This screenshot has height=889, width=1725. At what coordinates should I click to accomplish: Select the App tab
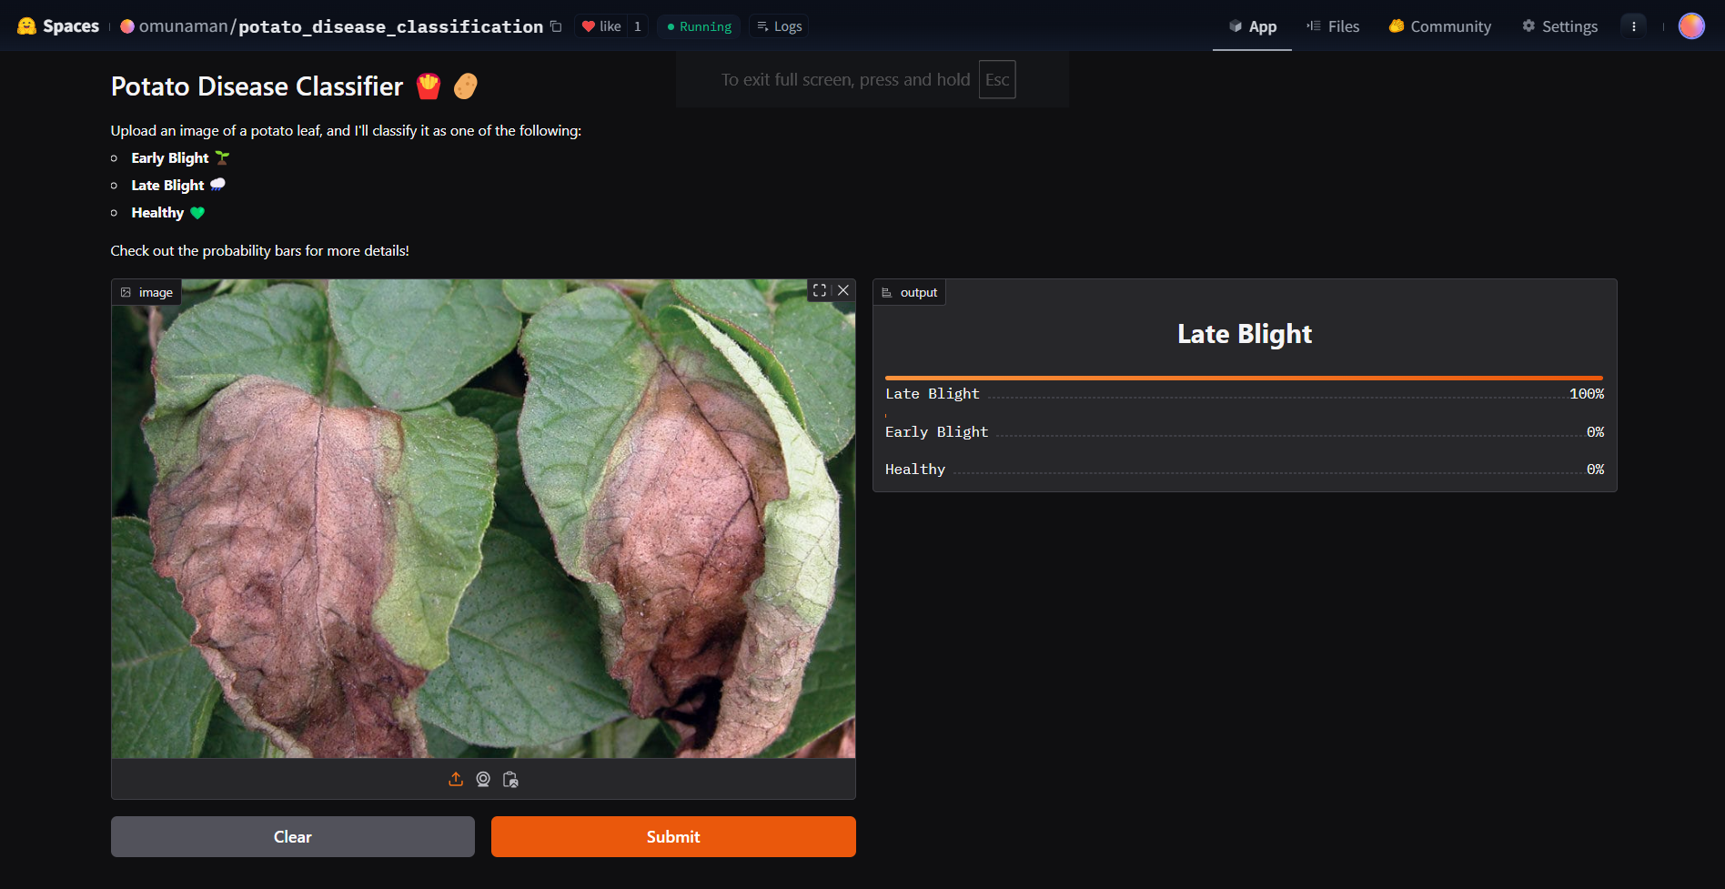(x=1253, y=26)
